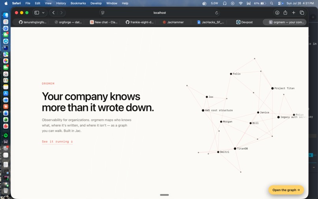Open the Bookmarks menu
The image size is (318, 199).
point(78,3)
